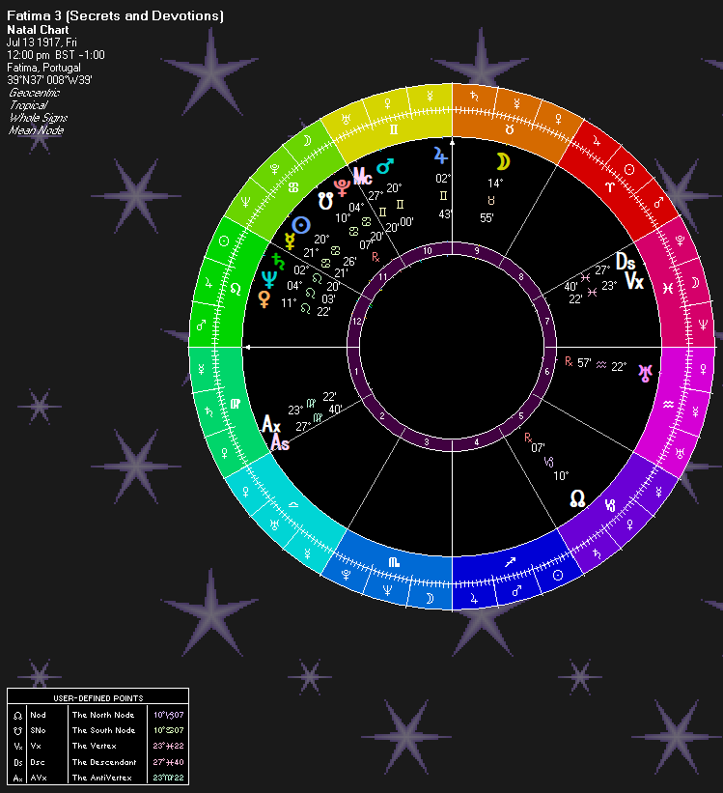Click the Taurus sign glyph on the orange ring
The image size is (723, 793).
(509, 129)
